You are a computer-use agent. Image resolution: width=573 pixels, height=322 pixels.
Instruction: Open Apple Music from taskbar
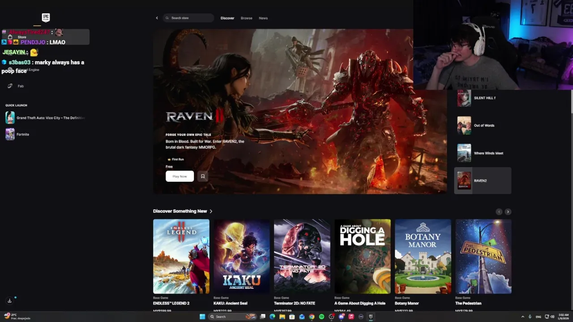tap(351, 317)
